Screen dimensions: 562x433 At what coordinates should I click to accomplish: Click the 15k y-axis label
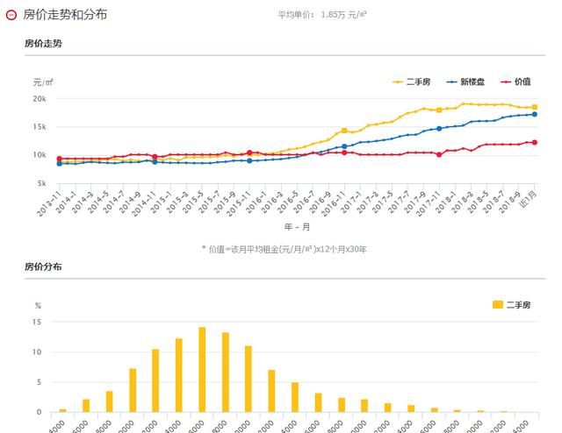pyautogui.click(x=40, y=127)
